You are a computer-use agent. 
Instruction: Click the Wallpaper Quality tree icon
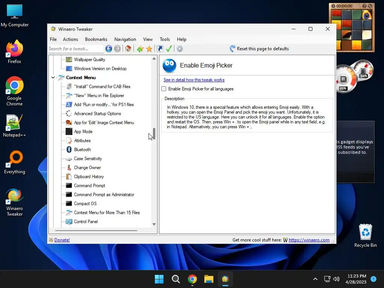(x=69, y=60)
